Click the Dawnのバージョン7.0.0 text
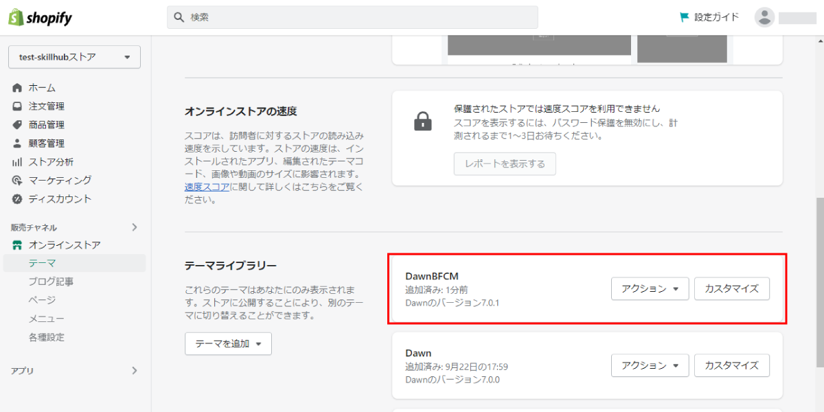Image resolution: width=824 pixels, height=412 pixels. pos(452,379)
